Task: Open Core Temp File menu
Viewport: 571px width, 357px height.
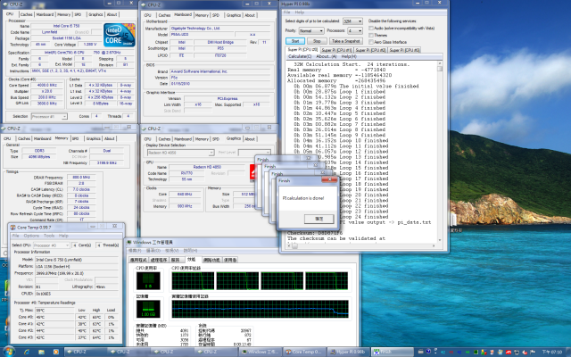Action: [16, 236]
